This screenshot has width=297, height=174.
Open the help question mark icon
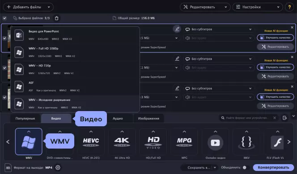(289, 7)
